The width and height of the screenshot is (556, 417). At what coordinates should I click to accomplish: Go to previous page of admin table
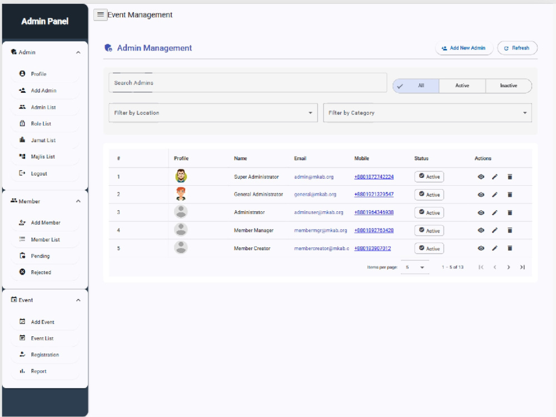click(x=495, y=267)
